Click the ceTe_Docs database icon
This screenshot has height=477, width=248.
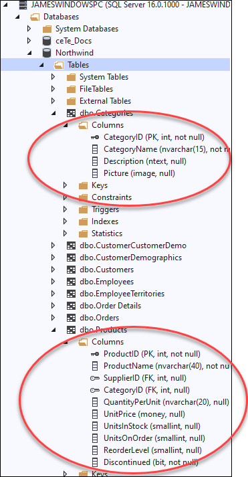(47, 41)
